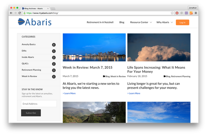Click Week In Review tag on March 7 post
207x135 pixels.
point(118,76)
